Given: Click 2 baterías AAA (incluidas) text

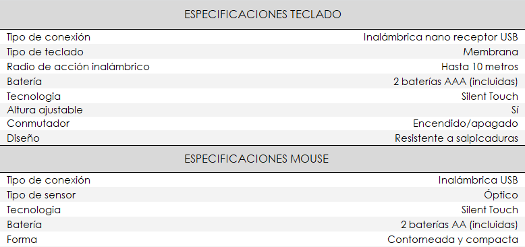Looking at the screenshot, I should [x=455, y=82].
